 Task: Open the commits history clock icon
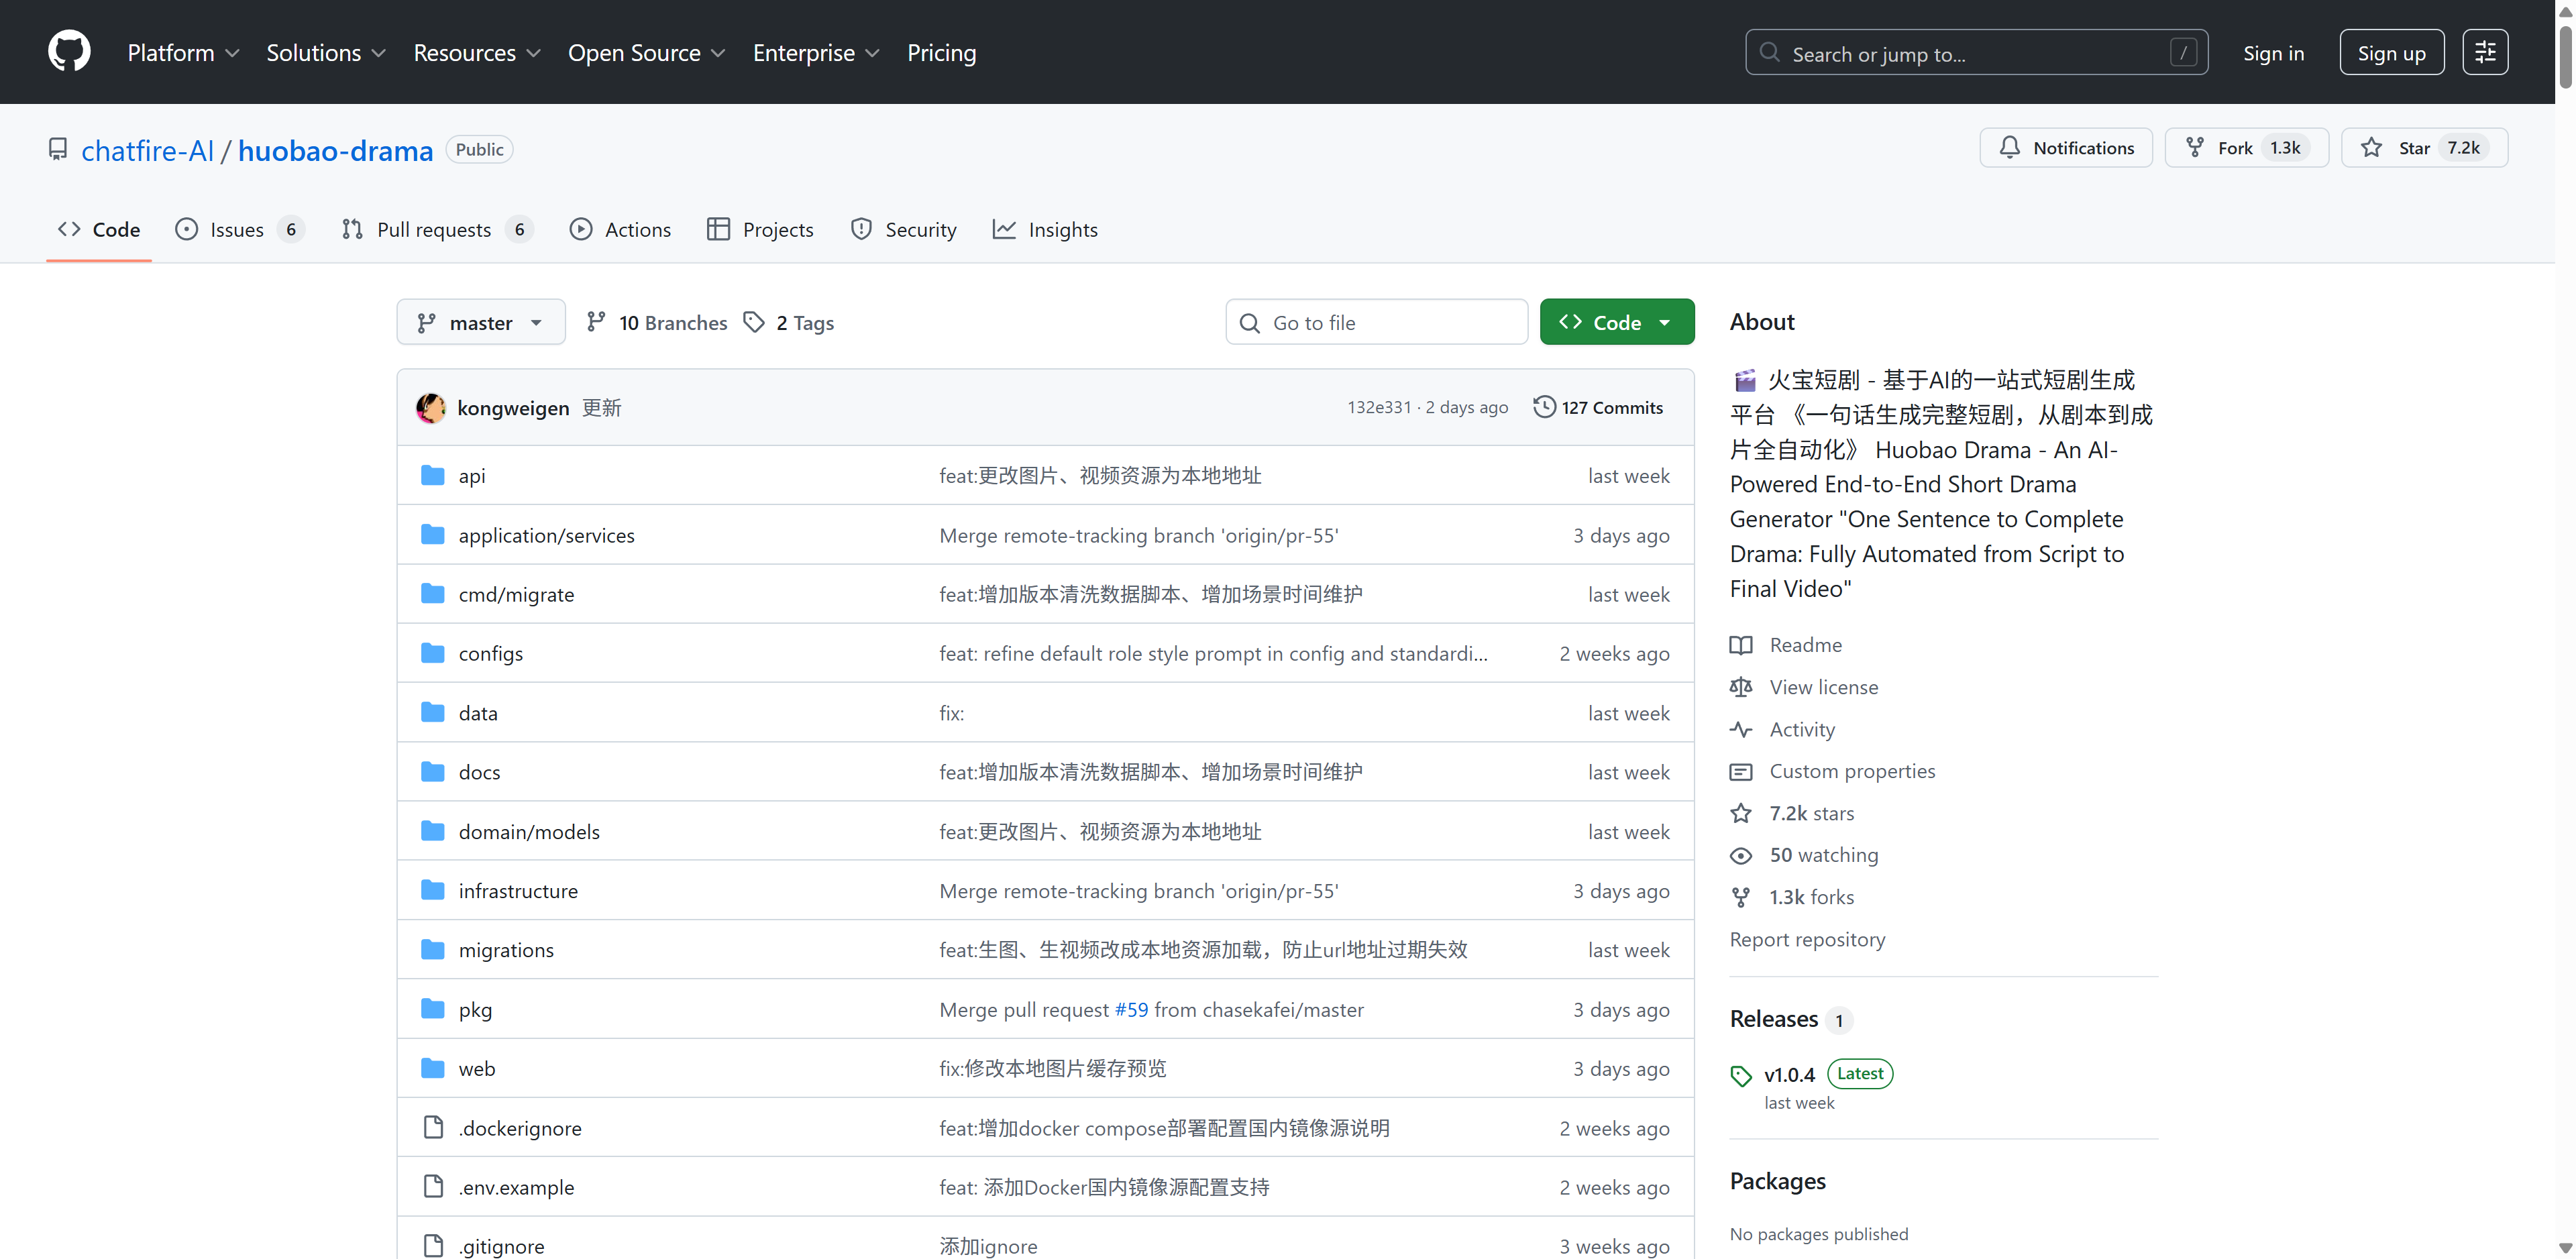click(x=1544, y=407)
